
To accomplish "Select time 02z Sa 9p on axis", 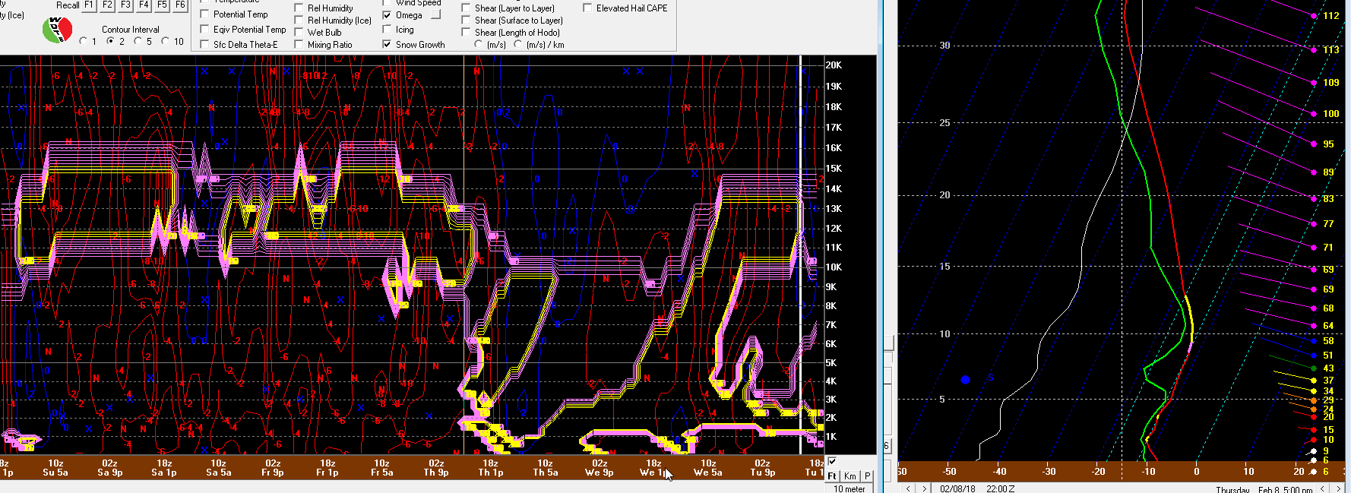I will (x=110, y=467).
